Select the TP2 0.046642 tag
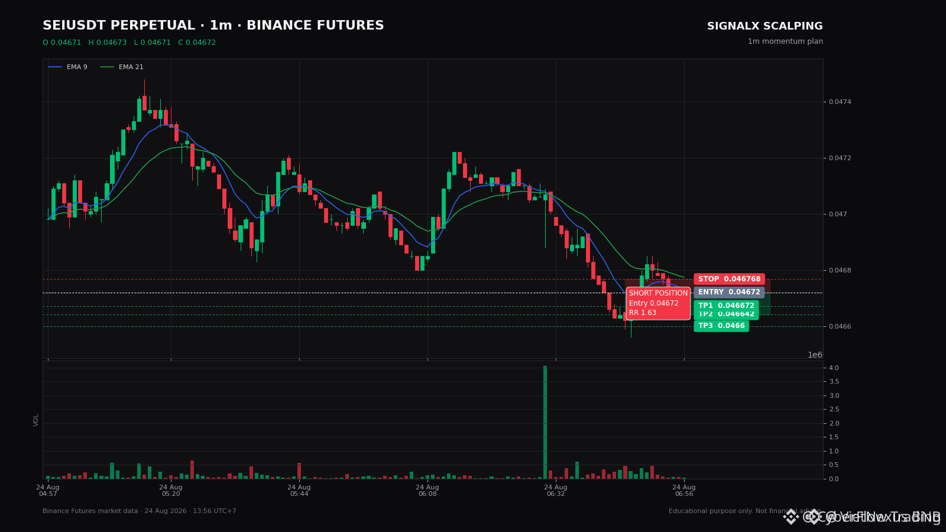Screen dimensions: 946x532 coord(726,314)
